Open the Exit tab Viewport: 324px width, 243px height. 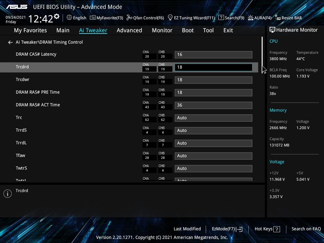tap(228, 30)
